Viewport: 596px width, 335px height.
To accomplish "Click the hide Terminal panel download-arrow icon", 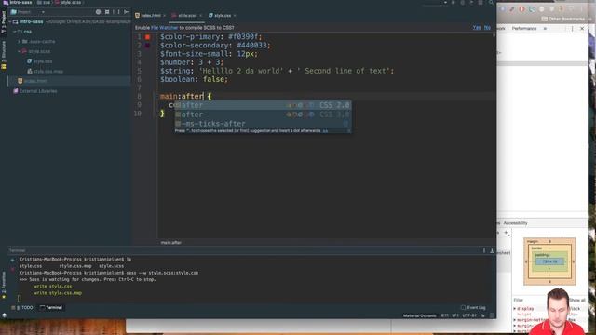I will (x=492, y=250).
